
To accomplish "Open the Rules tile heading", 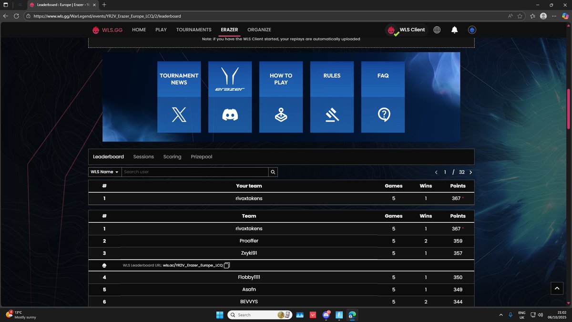I will [332, 79].
